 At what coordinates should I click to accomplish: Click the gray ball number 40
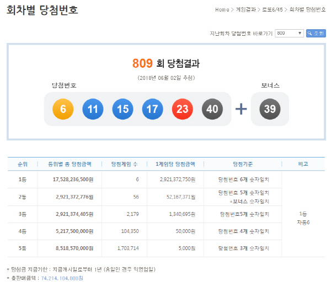[x=212, y=109]
